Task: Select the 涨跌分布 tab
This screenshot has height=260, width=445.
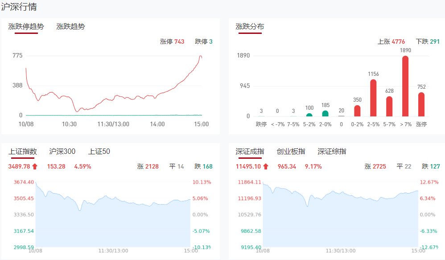Action: point(250,27)
